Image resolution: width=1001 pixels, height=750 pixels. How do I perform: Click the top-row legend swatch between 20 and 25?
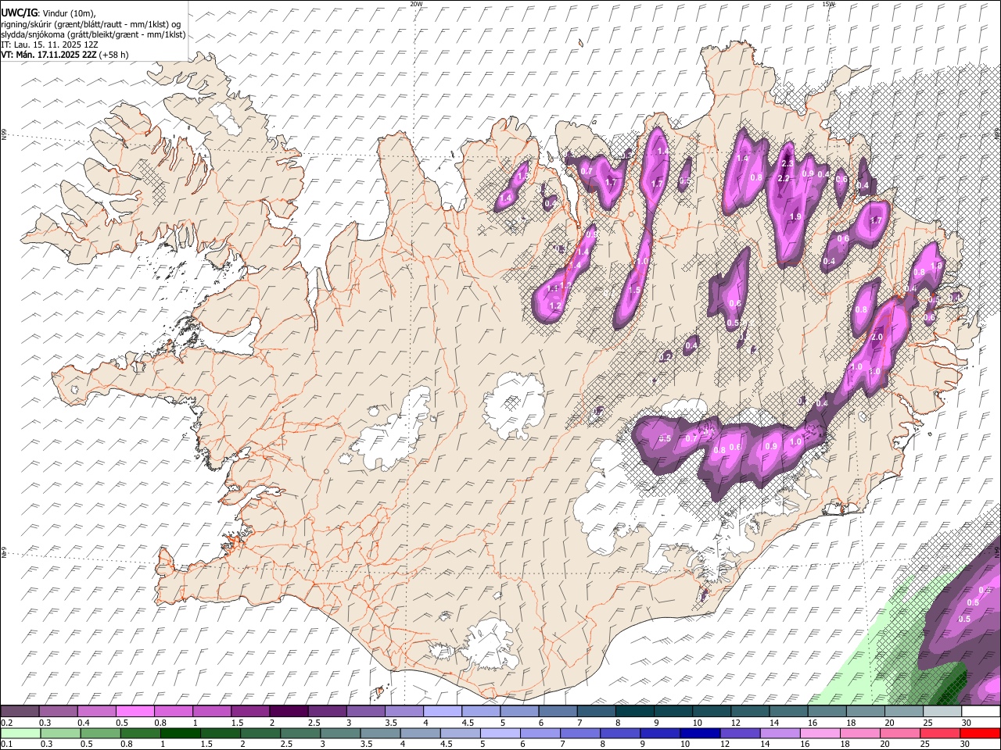(x=904, y=712)
